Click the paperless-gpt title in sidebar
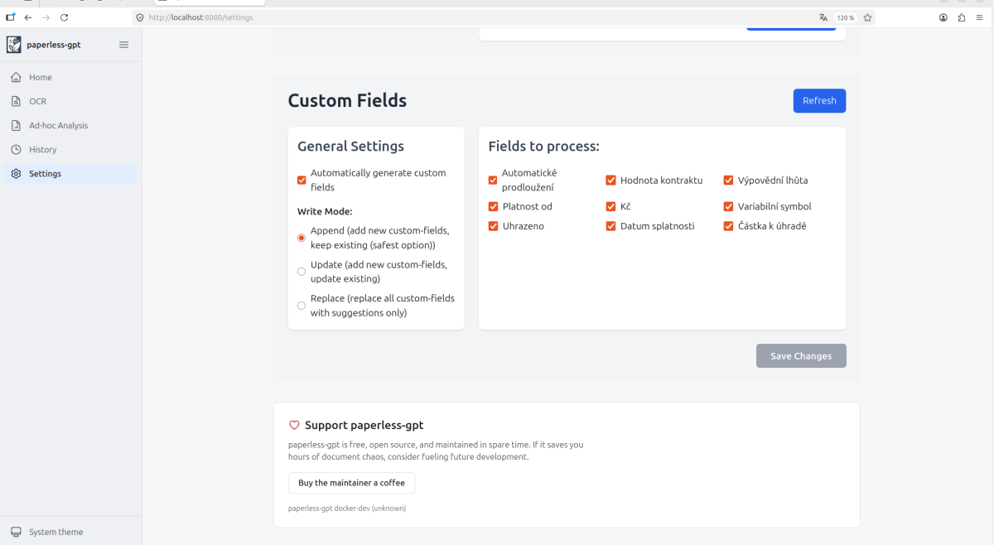Image resolution: width=994 pixels, height=545 pixels. click(54, 45)
